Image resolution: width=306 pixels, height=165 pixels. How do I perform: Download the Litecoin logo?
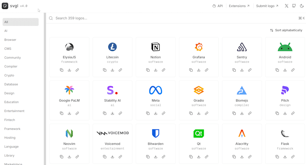[113, 70]
